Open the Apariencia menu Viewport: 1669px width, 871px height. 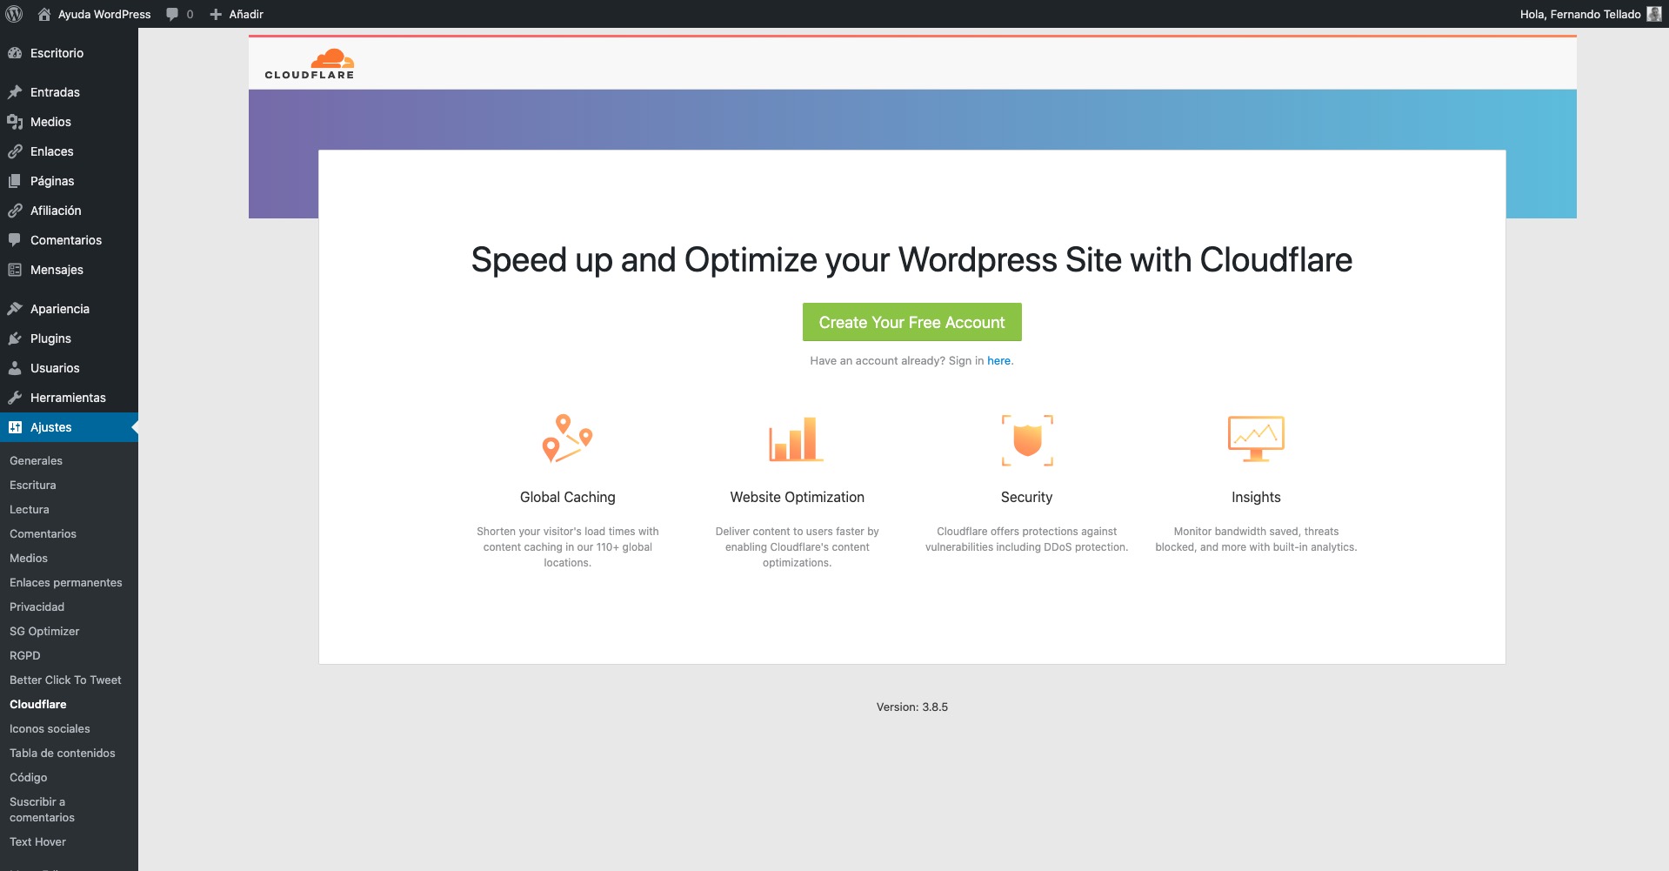(59, 309)
